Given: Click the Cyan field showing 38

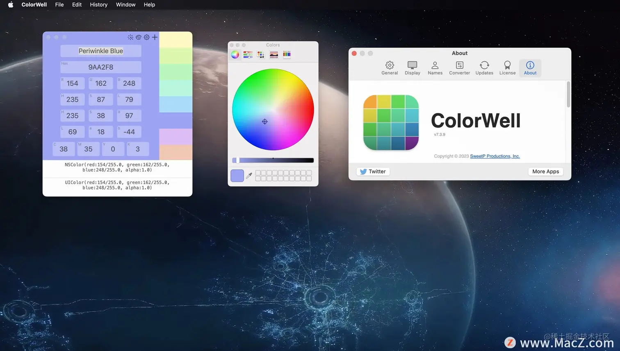Looking at the screenshot, I should (64, 149).
